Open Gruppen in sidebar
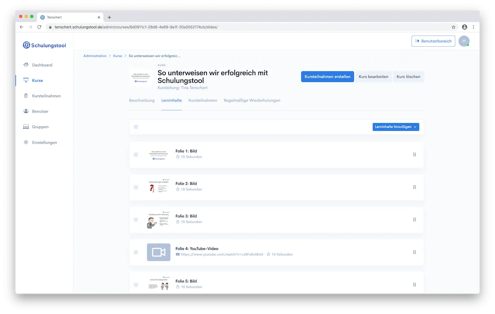 pyautogui.click(x=40, y=127)
